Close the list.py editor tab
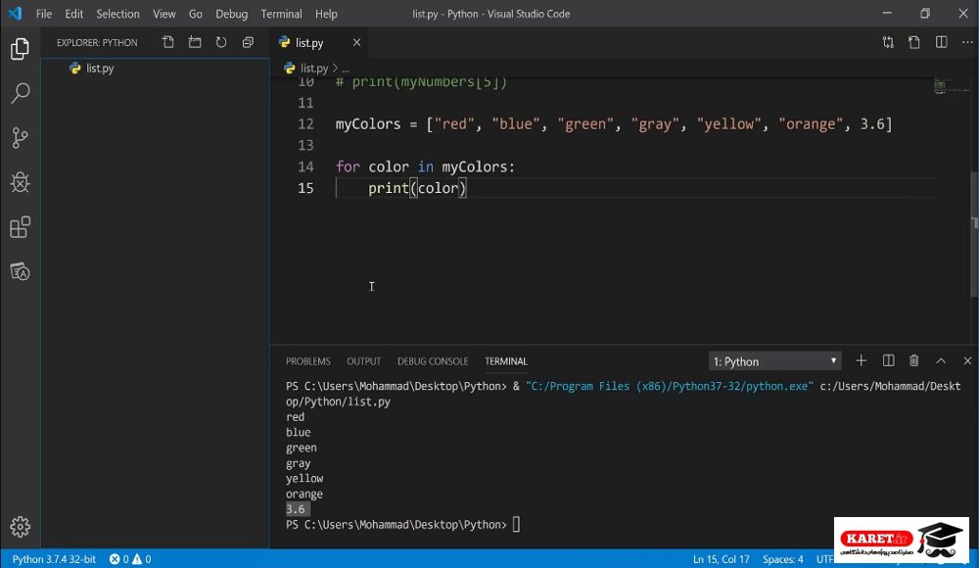979x568 pixels. pos(356,42)
